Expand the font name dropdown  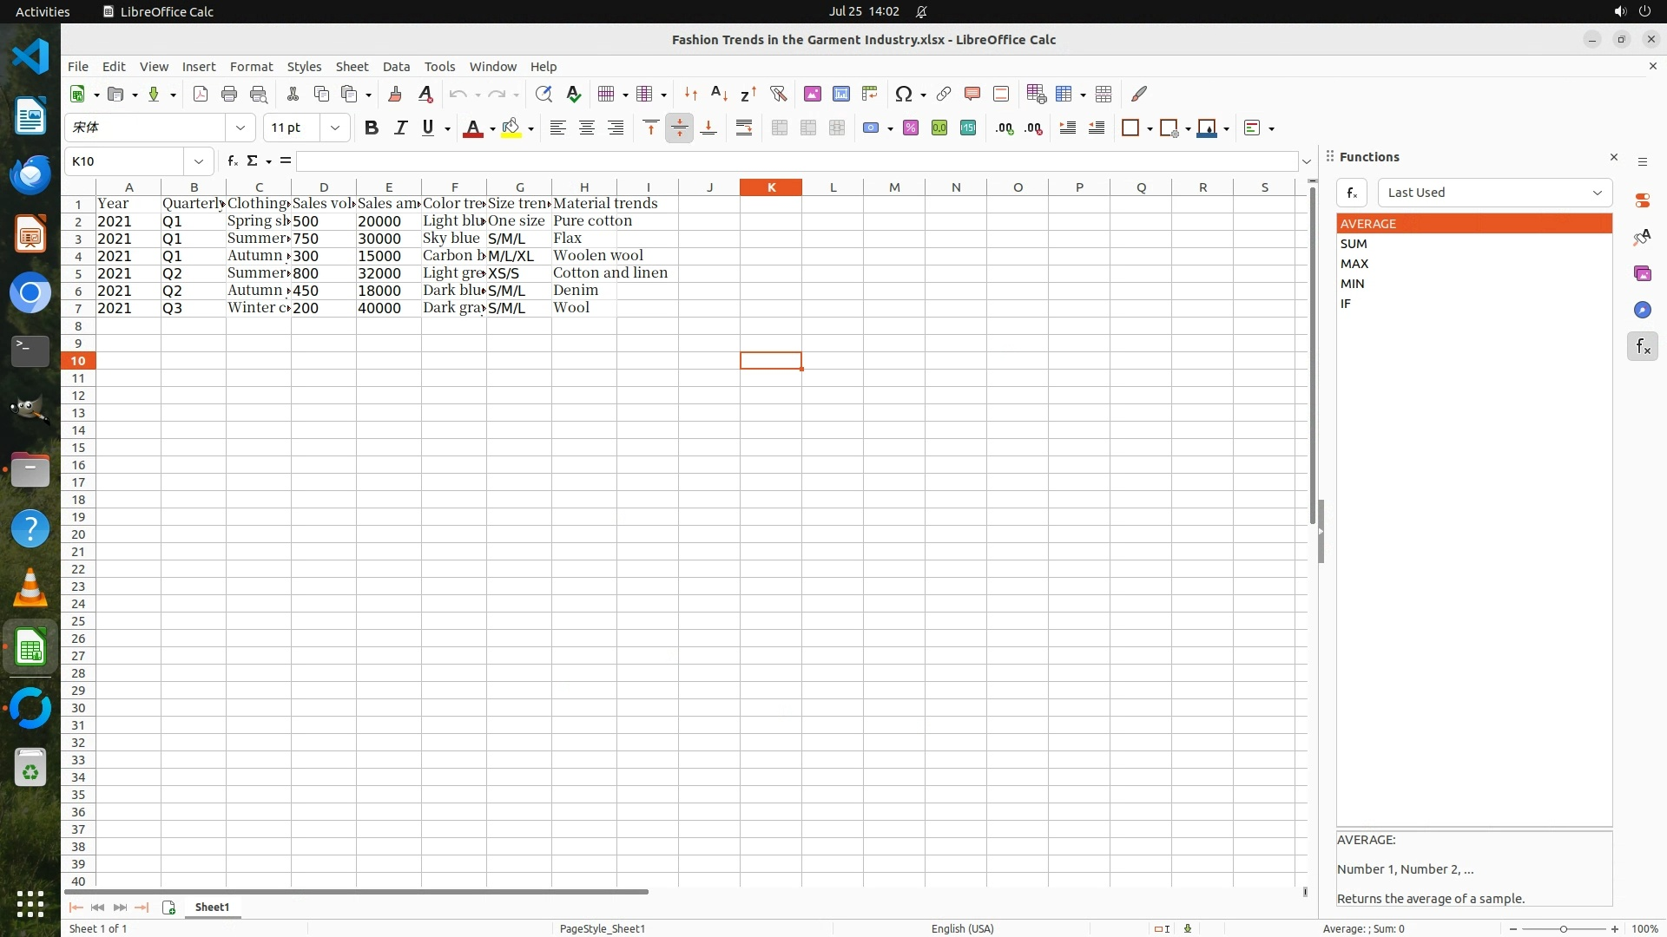coord(240,128)
